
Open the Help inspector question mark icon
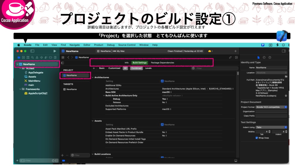click(x=270, y=57)
